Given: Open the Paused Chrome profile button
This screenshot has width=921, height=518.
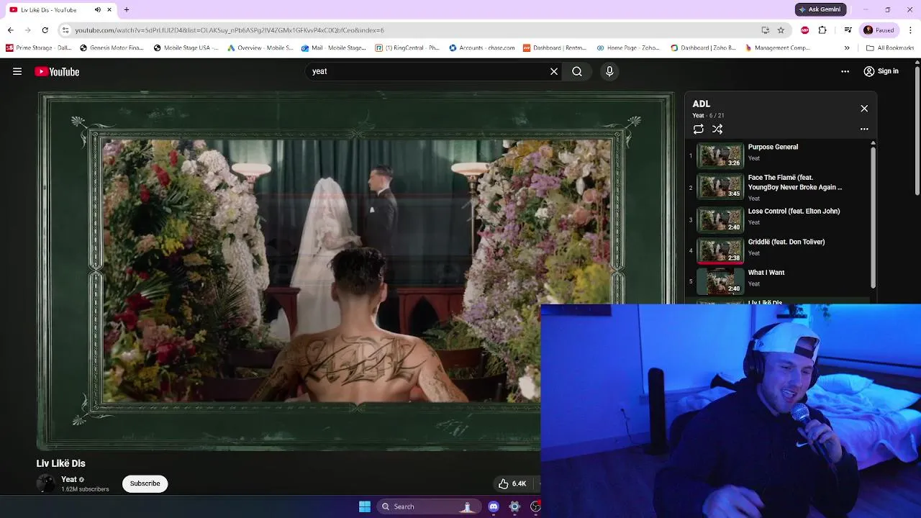Looking at the screenshot, I should tap(879, 30).
